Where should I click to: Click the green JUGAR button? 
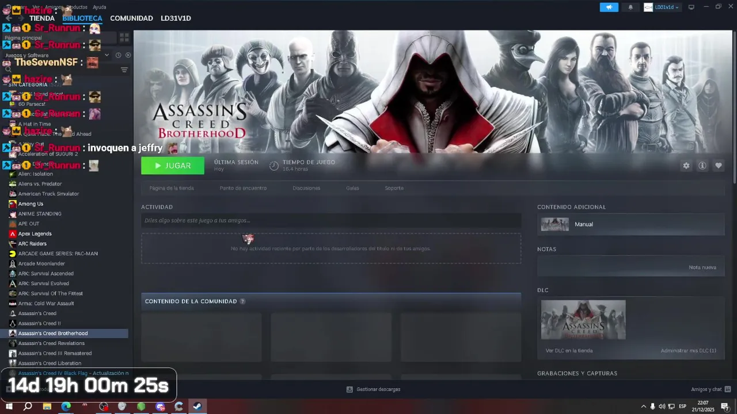173,166
